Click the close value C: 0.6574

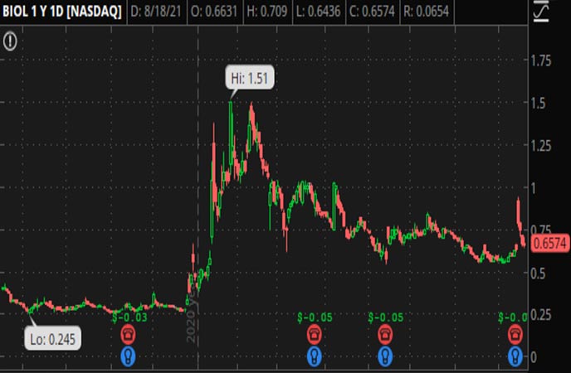pyautogui.click(x=372, y=12)
